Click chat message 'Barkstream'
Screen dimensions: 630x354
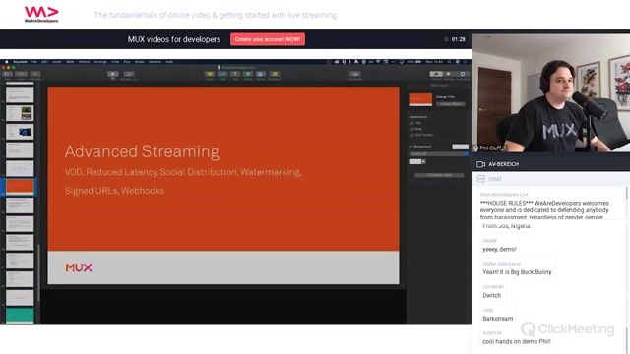(498, 319)
